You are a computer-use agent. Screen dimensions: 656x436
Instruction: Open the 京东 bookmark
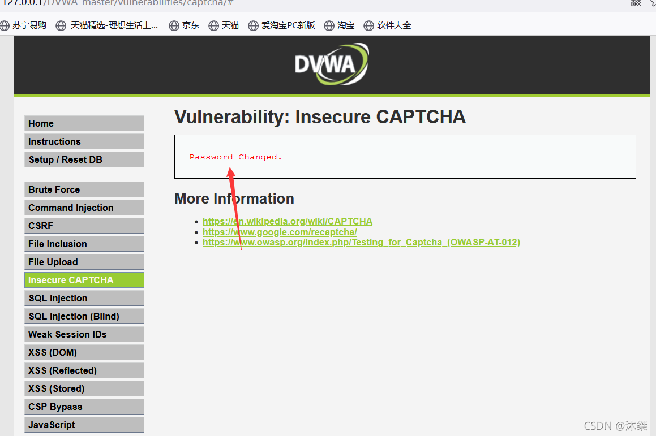point(184,25)
